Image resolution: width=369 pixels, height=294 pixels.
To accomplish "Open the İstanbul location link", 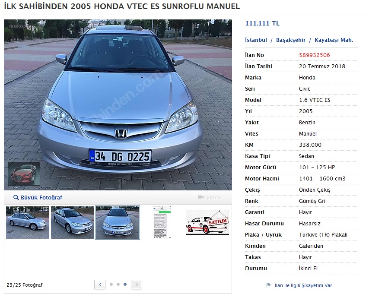I will pos(256,40).
